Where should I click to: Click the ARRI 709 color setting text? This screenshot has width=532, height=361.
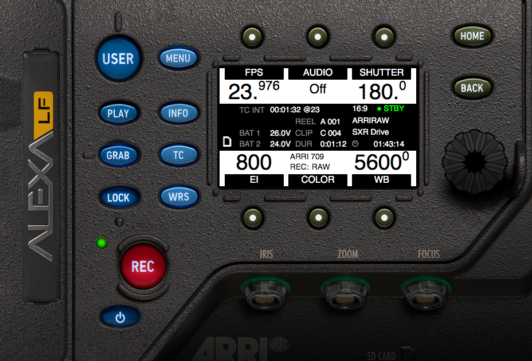pos(307,156)
